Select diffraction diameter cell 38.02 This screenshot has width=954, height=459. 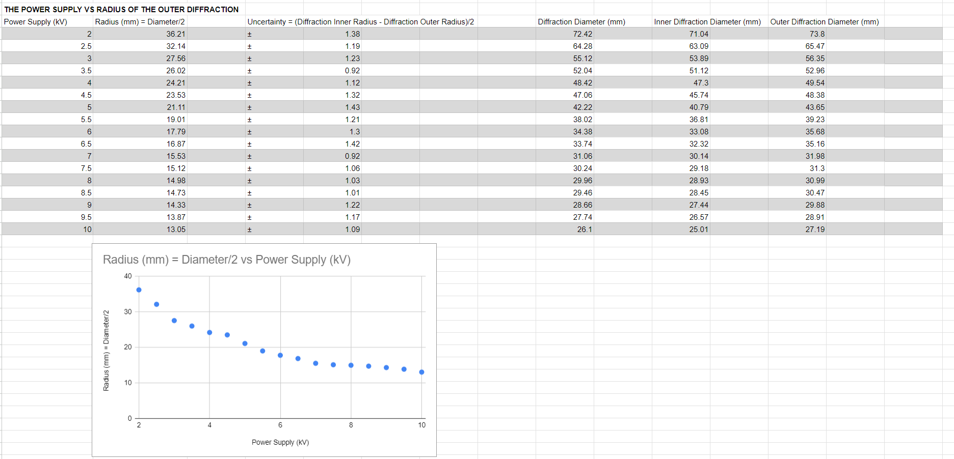(x=582, y=119)
